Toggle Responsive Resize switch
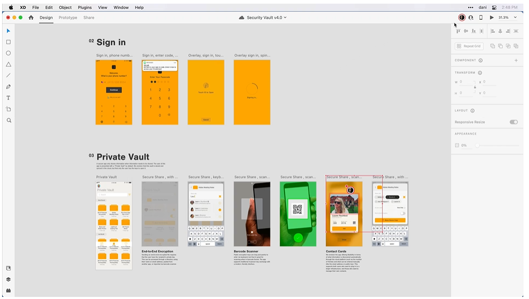 tap(513, 122)
